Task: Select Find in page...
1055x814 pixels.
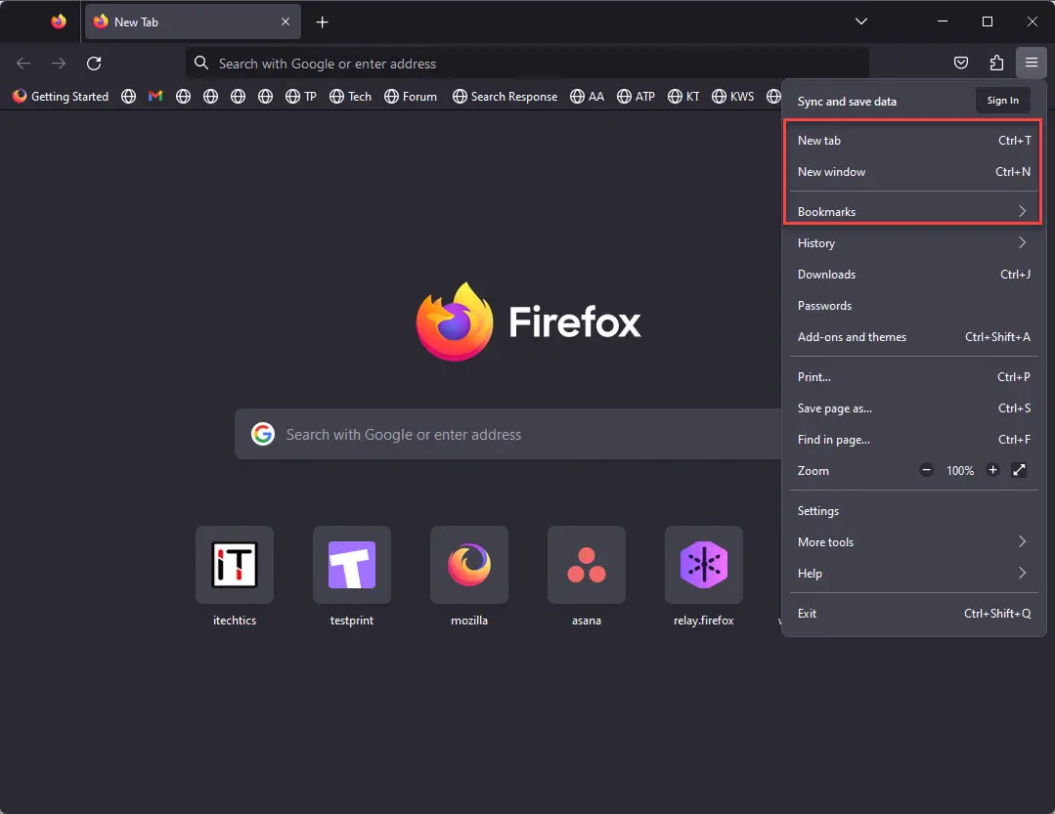Action: pyautogui.click(x=913, y=440)
